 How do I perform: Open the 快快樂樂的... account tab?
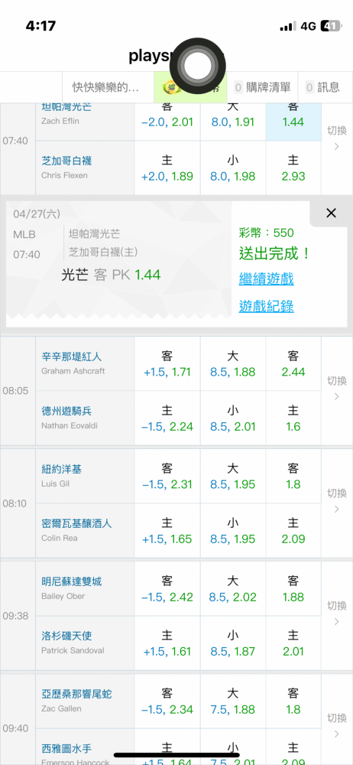(107, 87)
